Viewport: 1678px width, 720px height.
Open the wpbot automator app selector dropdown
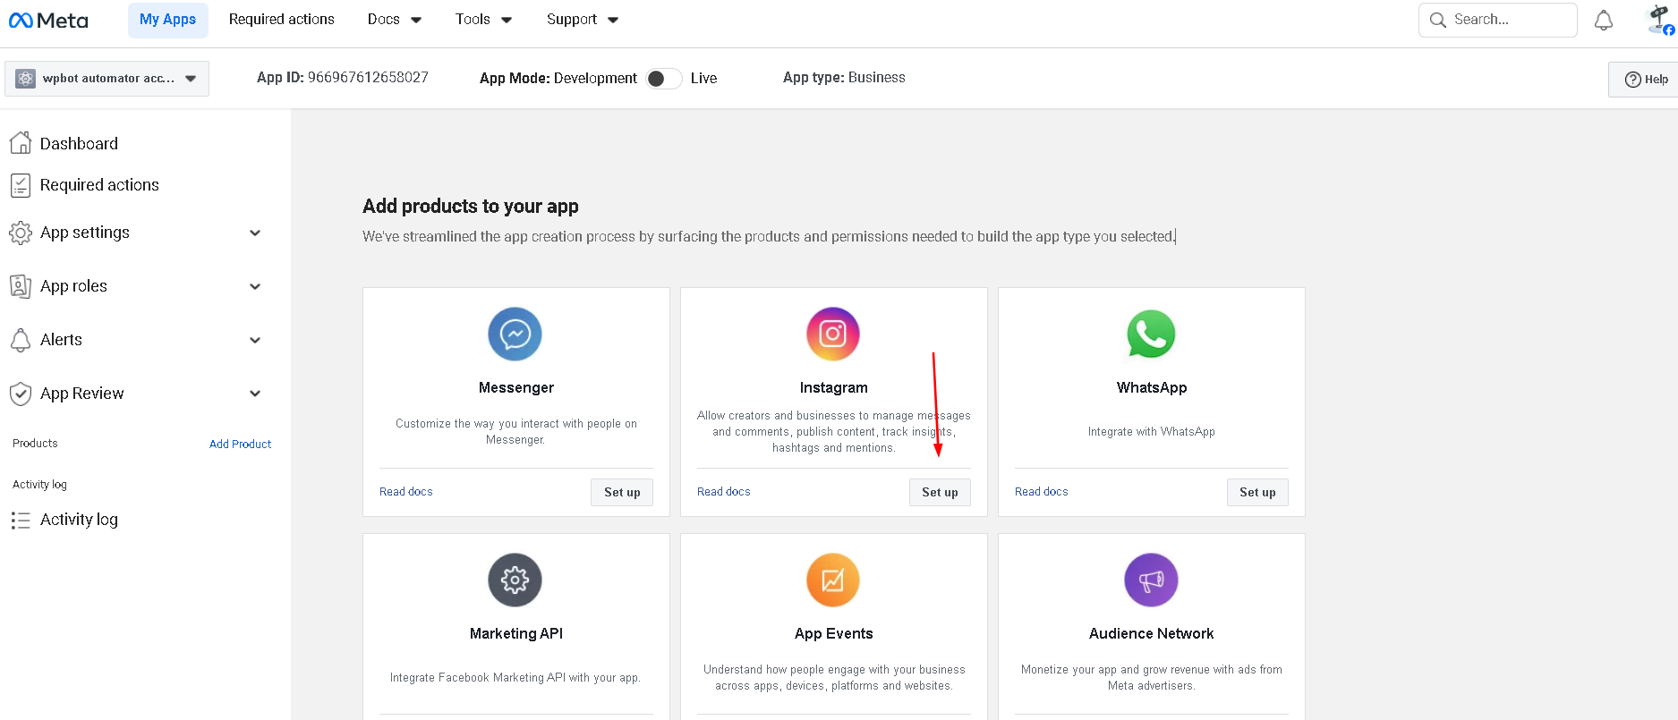(107, 79)
